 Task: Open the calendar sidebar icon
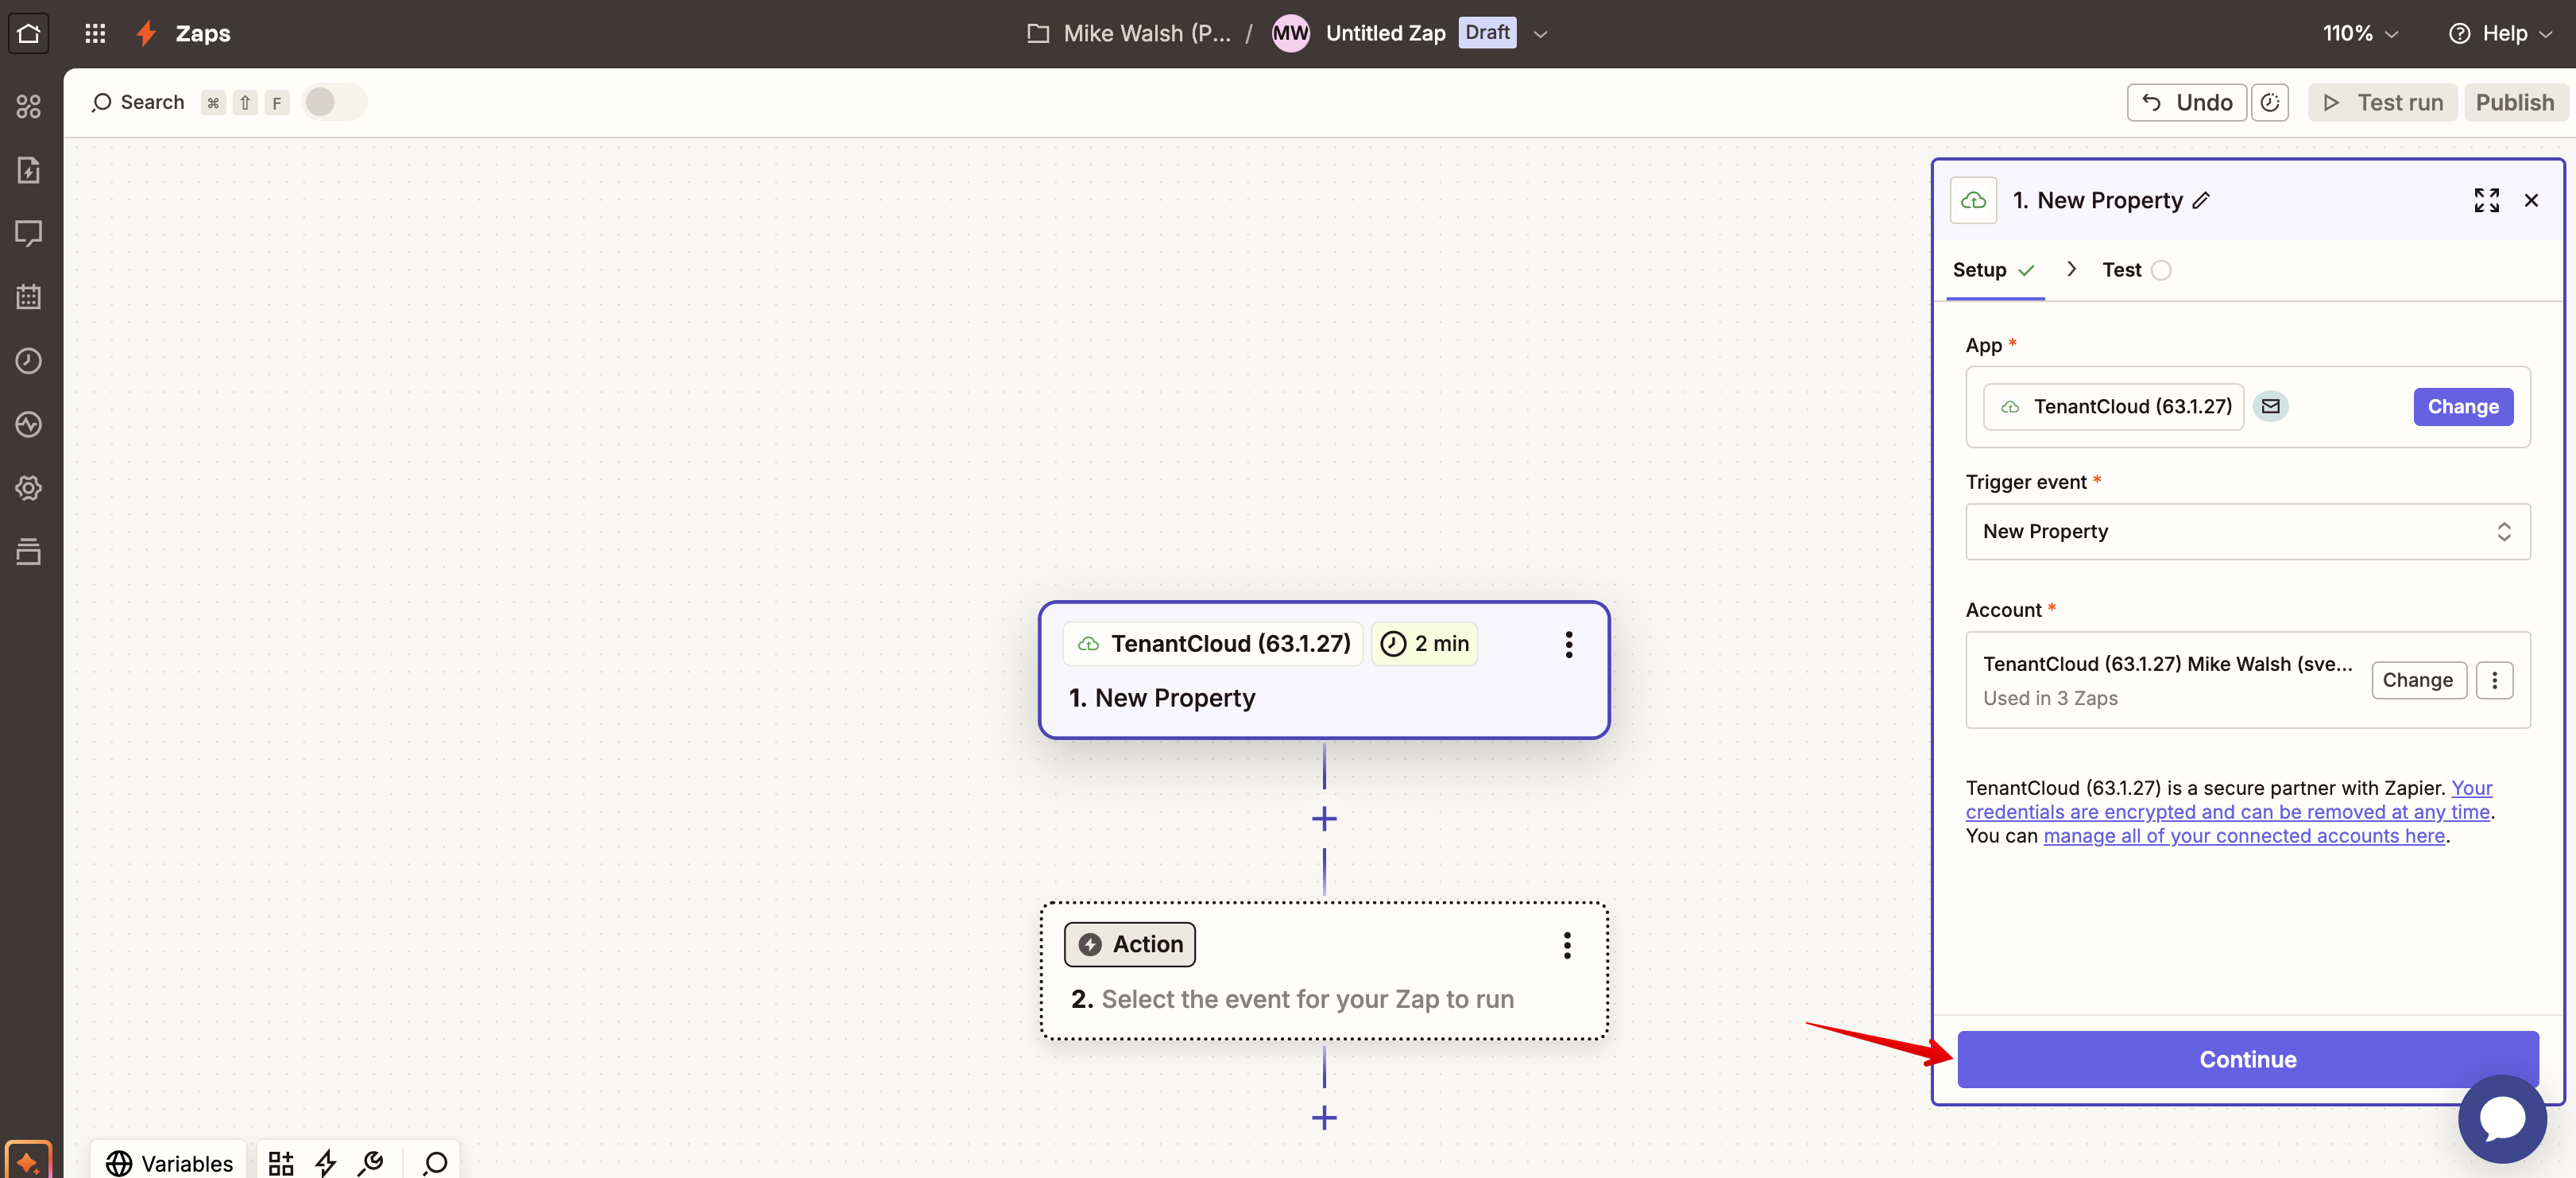click(28, 297)
